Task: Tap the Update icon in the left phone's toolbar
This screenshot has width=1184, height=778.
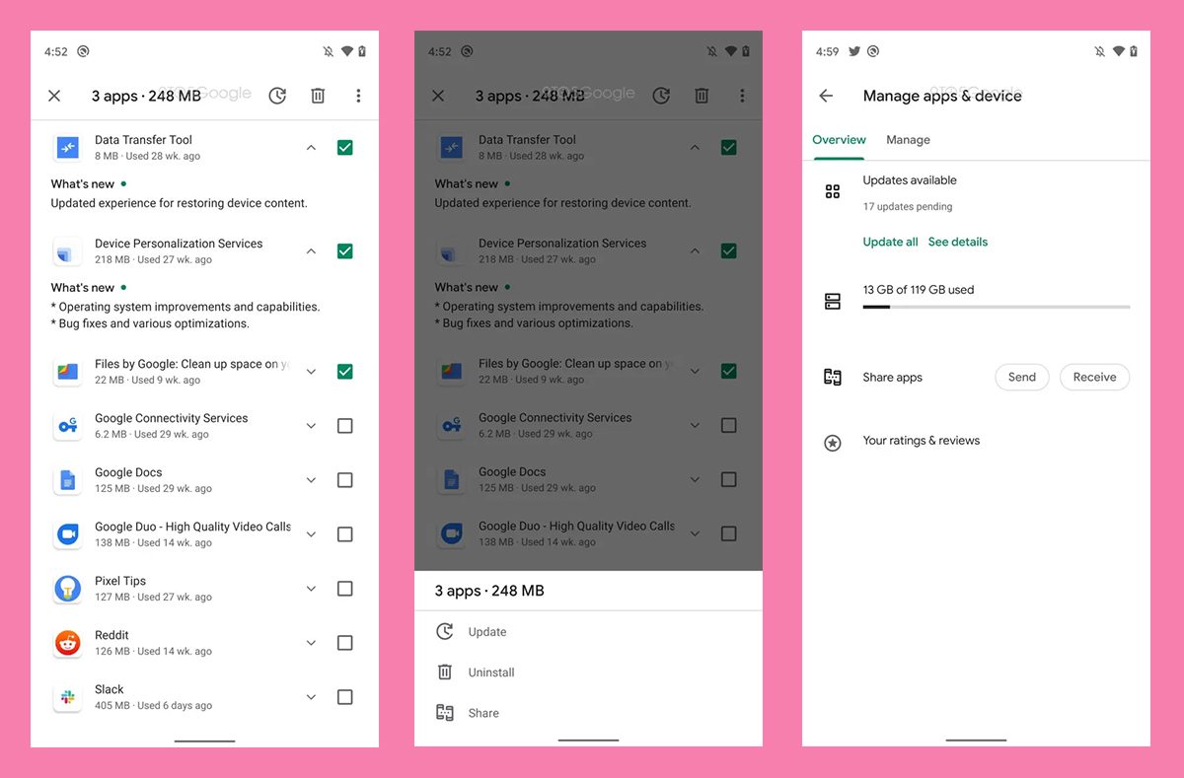Action: (x=278, y=96)
